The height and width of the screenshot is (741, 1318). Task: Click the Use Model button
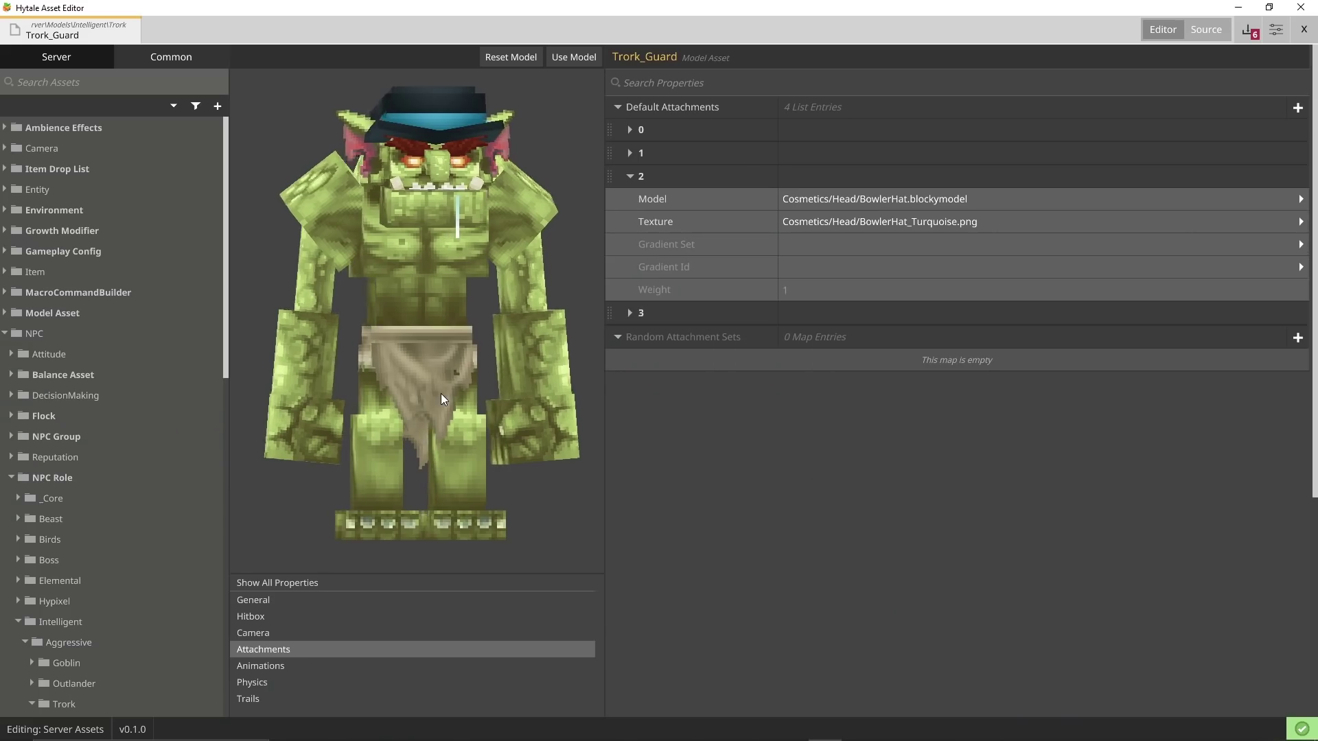574,57
